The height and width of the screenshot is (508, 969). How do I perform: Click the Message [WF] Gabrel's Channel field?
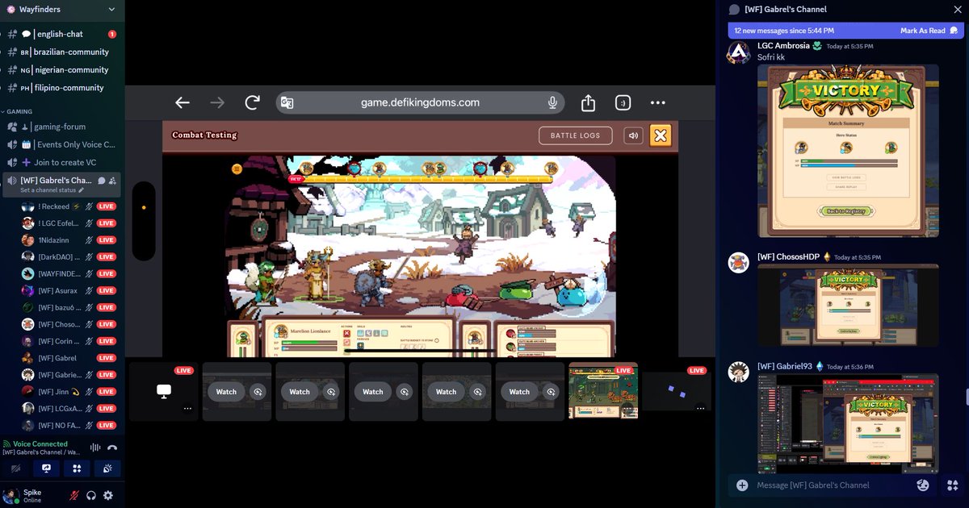click(x=832, y=485)
